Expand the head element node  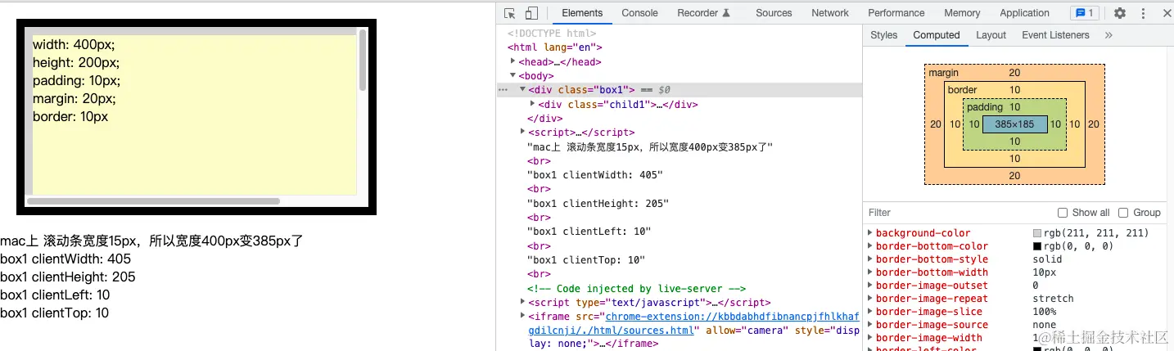pyautogui.click(x=513, y=61)
